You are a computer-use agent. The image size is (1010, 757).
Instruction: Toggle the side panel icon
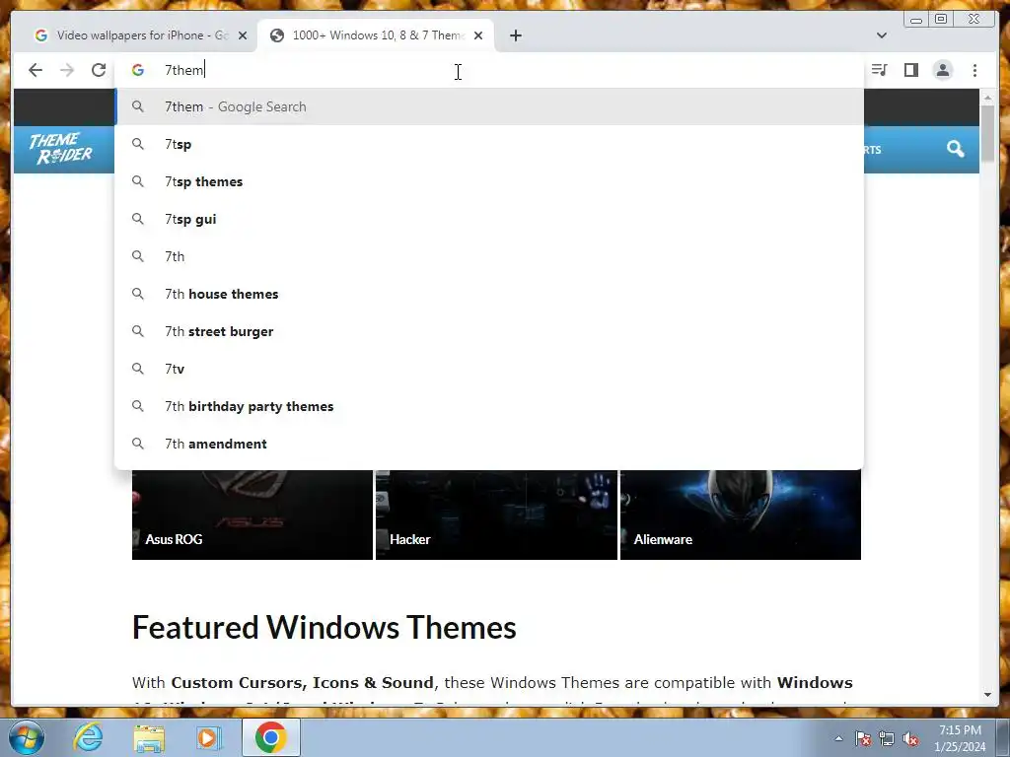910,70
